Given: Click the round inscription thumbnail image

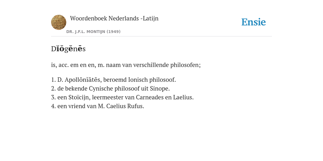Looking at the screenshot, I should [x=58, y=22].
